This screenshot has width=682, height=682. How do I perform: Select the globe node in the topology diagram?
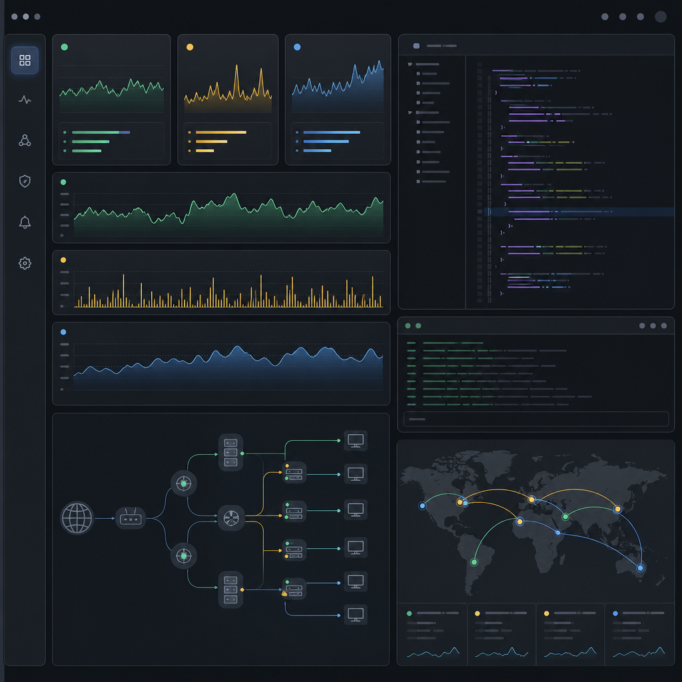point(77,518)
